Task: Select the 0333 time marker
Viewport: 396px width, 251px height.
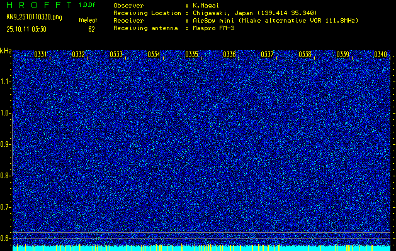Action: pyautogui.click(x=116, y=55)
